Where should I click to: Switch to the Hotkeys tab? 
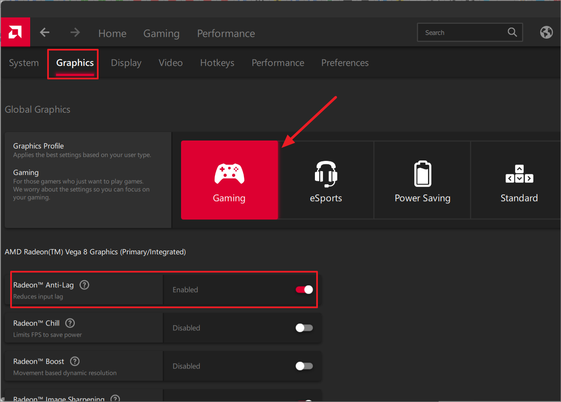217,63
